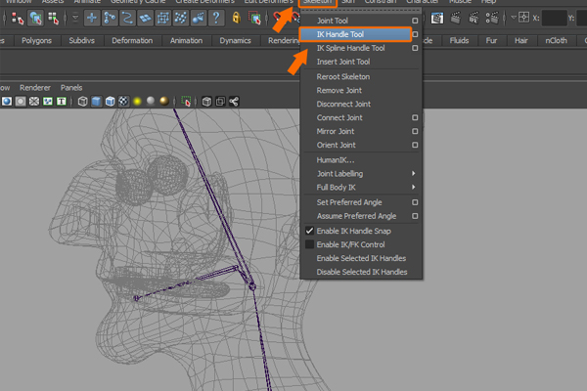This screenshot has width=587, height=391.
Task: Choose Insert Joint Tool
Action: pos(343,62)
